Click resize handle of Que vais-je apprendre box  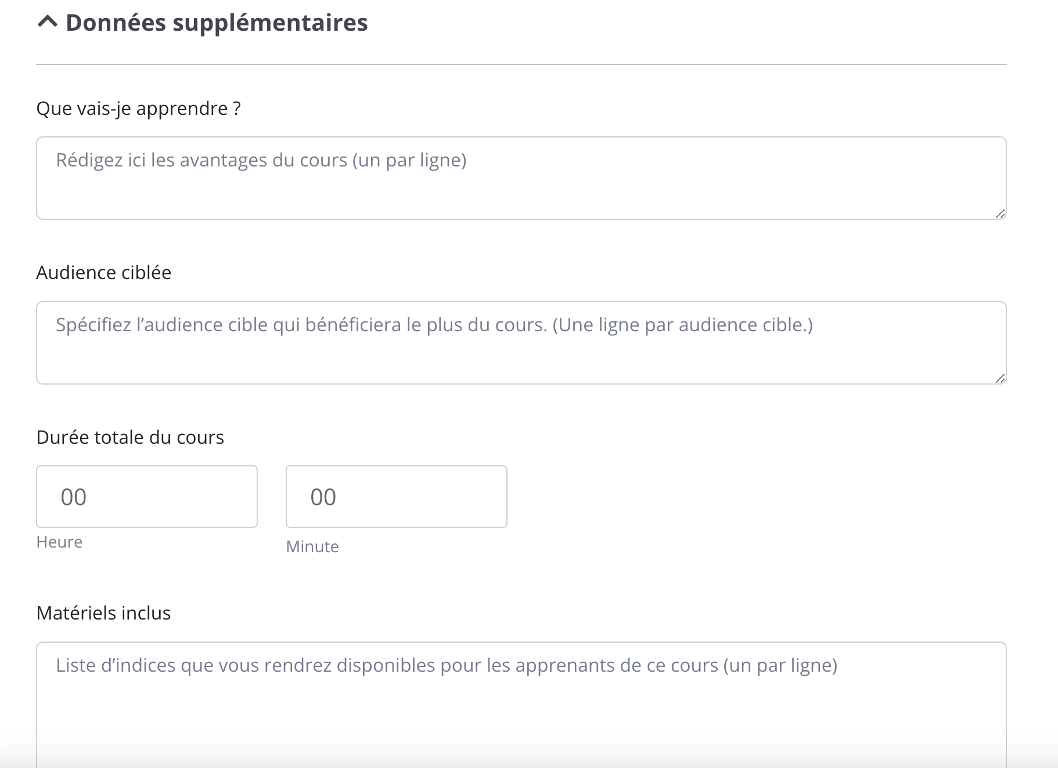click(x=1000, y=214)
